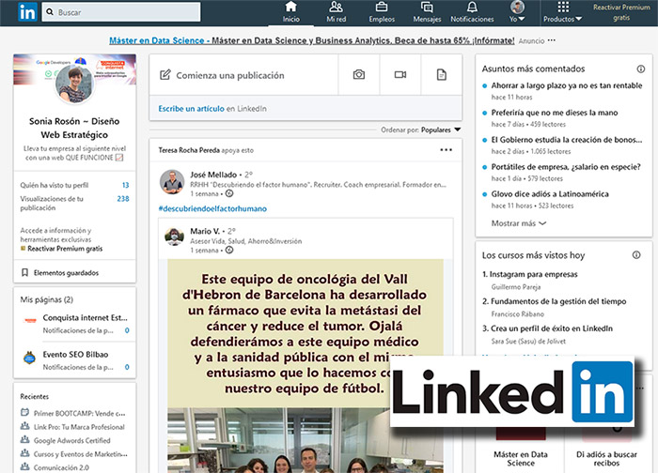The image size is (658, 473).
Task: Open recent item Primer BOOTCAMP: Vende
Action: (73, 413)
